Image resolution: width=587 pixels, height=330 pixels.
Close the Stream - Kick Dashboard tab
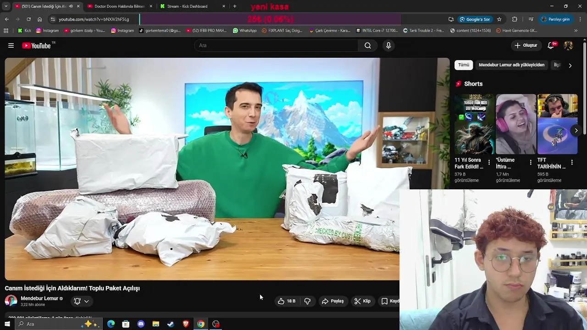224,6
